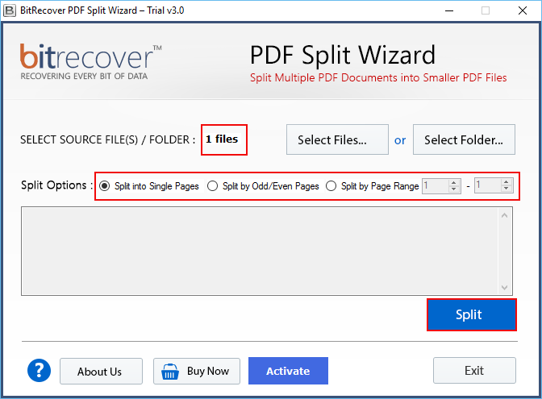This screenshot has width=542, height=399.
Task: Close the PDF Split Wizard window
Action: click(523, 10)
